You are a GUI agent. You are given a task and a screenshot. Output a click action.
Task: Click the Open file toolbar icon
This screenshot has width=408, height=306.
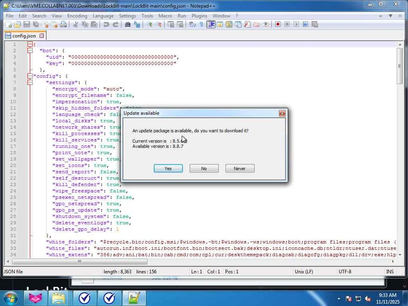coord(18,24)
